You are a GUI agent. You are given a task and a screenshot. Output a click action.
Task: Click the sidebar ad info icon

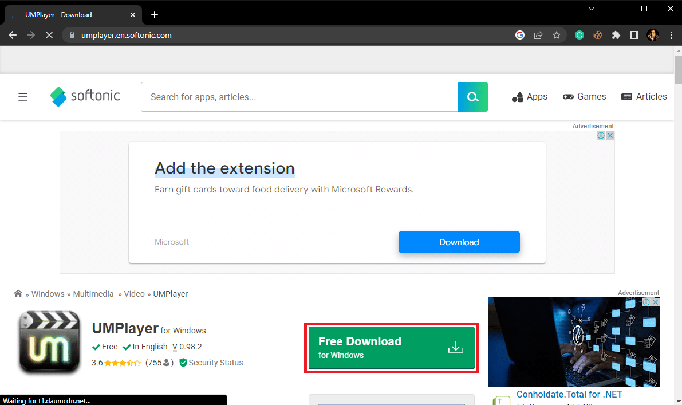646,302
